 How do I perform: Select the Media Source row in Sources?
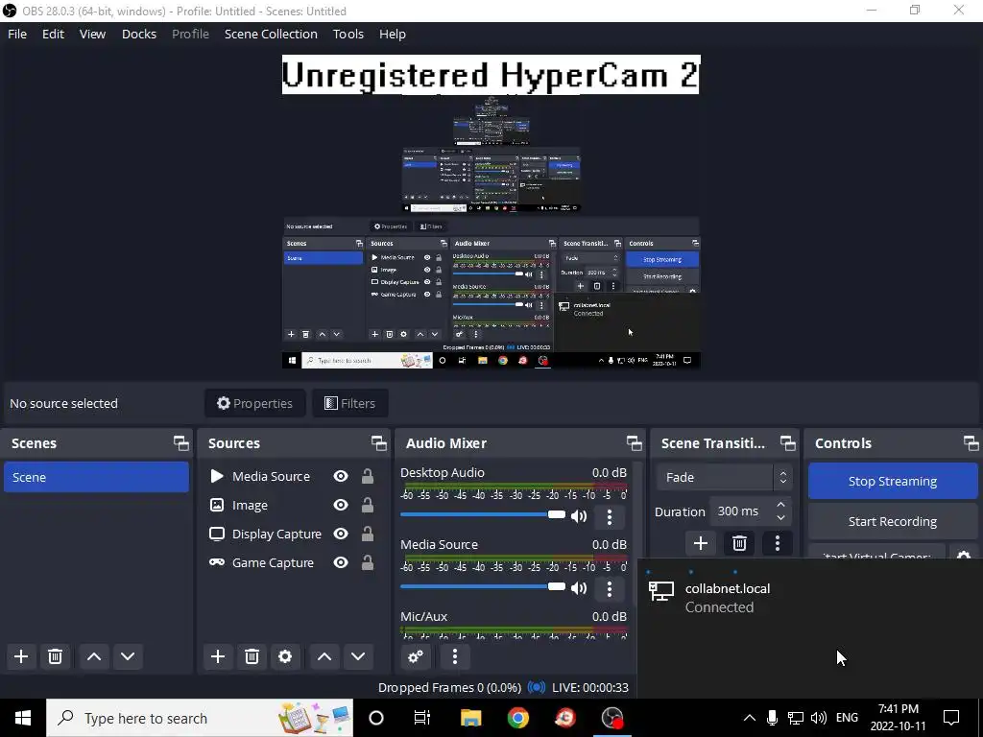(x=271, y=476)
